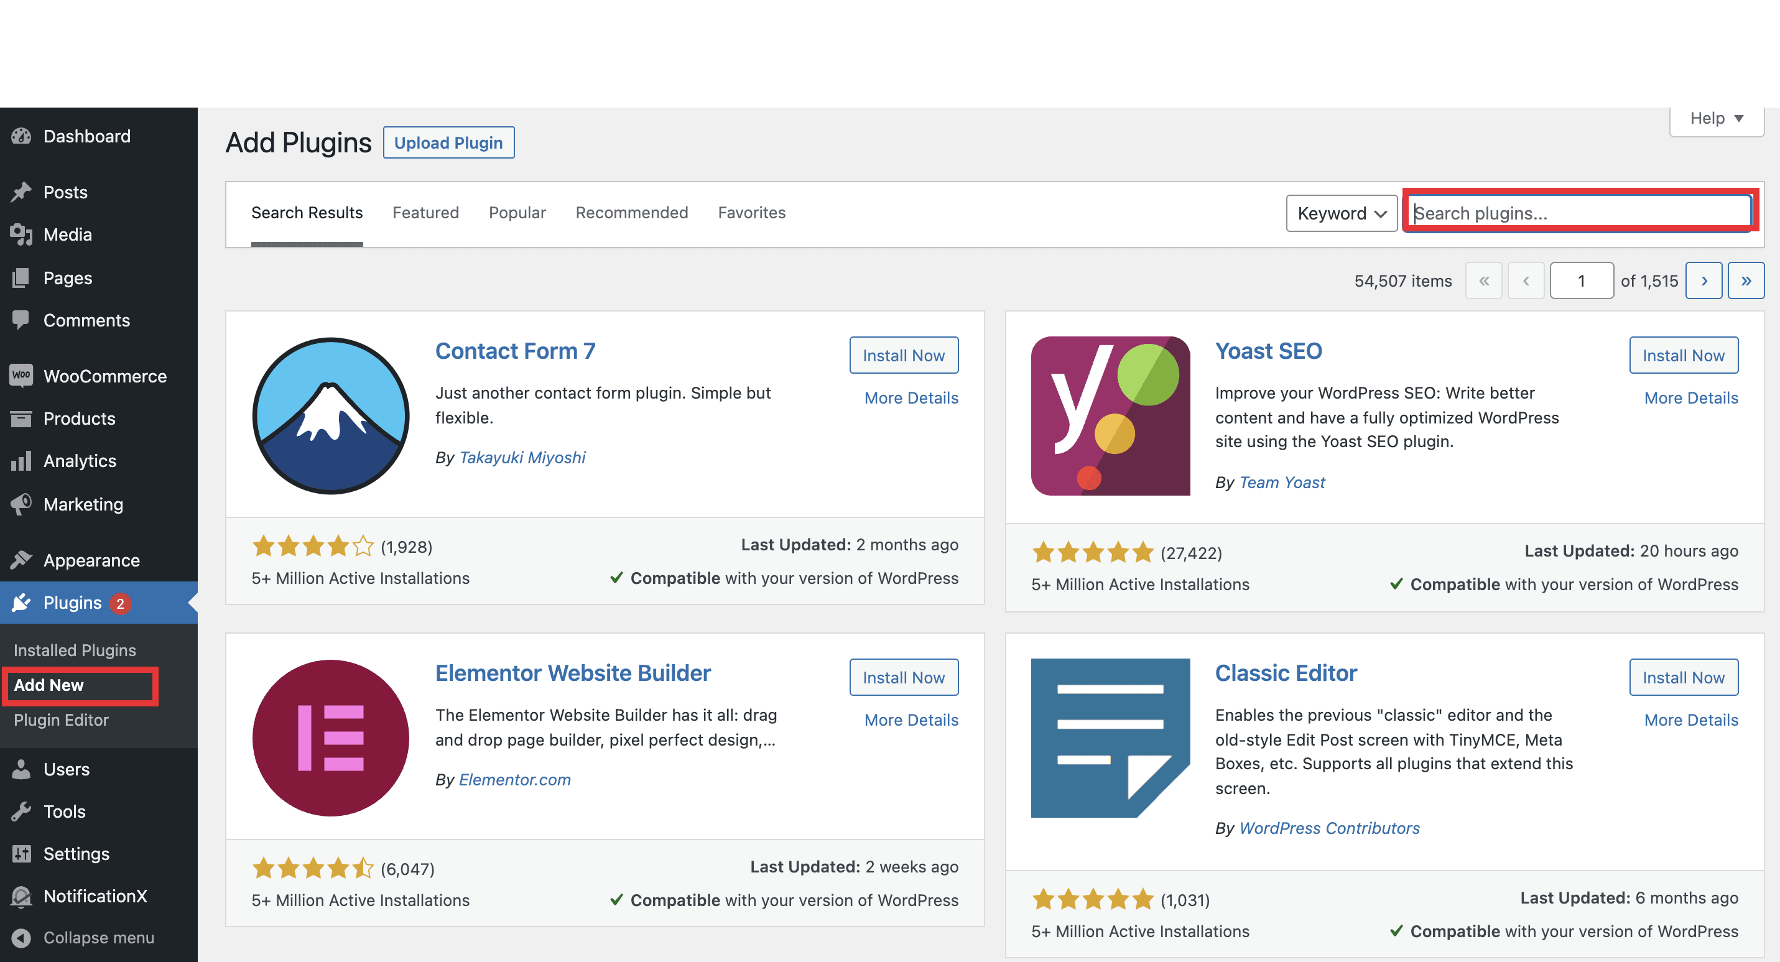1780x962 pixels.
Task: Navigate to last page of plugins
Action: [x=1747, y=281]
